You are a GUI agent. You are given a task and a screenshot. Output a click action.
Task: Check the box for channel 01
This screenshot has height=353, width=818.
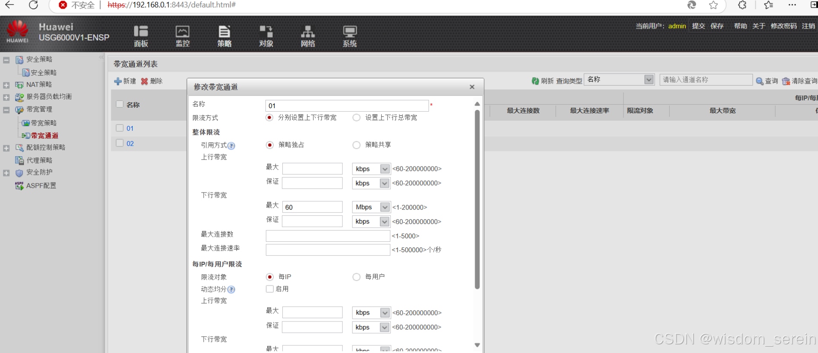pyautogui.click(x=120, y=128)
